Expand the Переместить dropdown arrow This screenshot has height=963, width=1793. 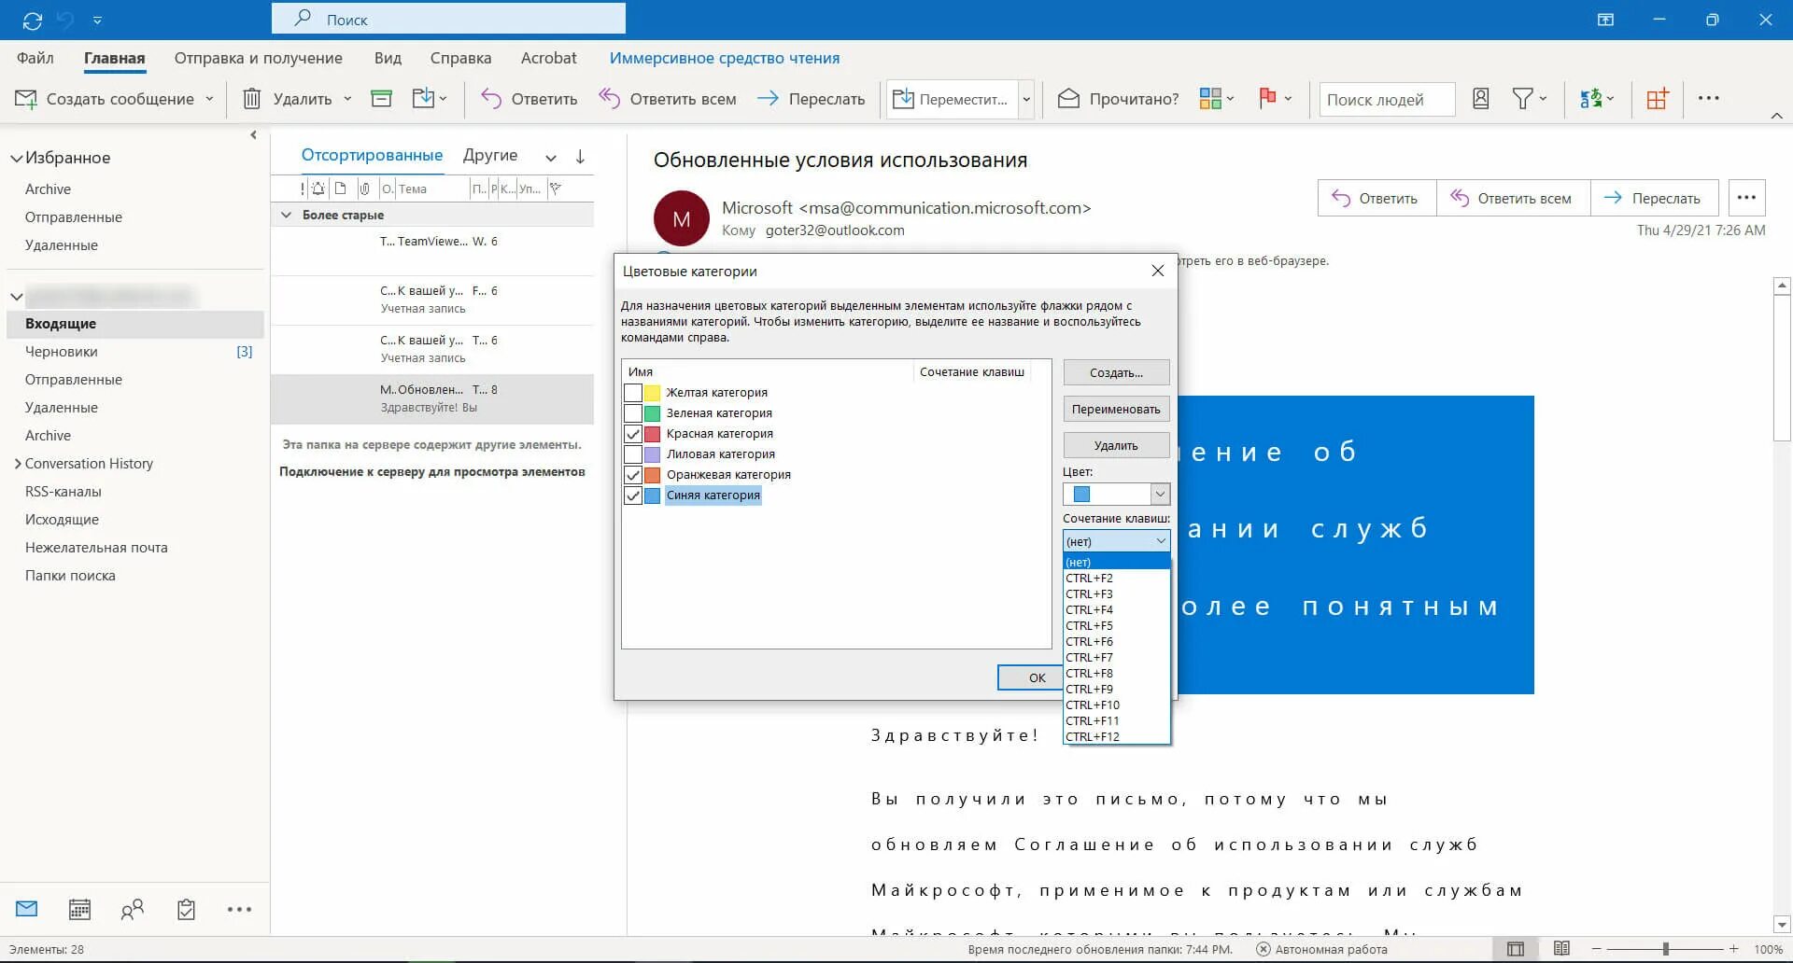point(1024,98)
